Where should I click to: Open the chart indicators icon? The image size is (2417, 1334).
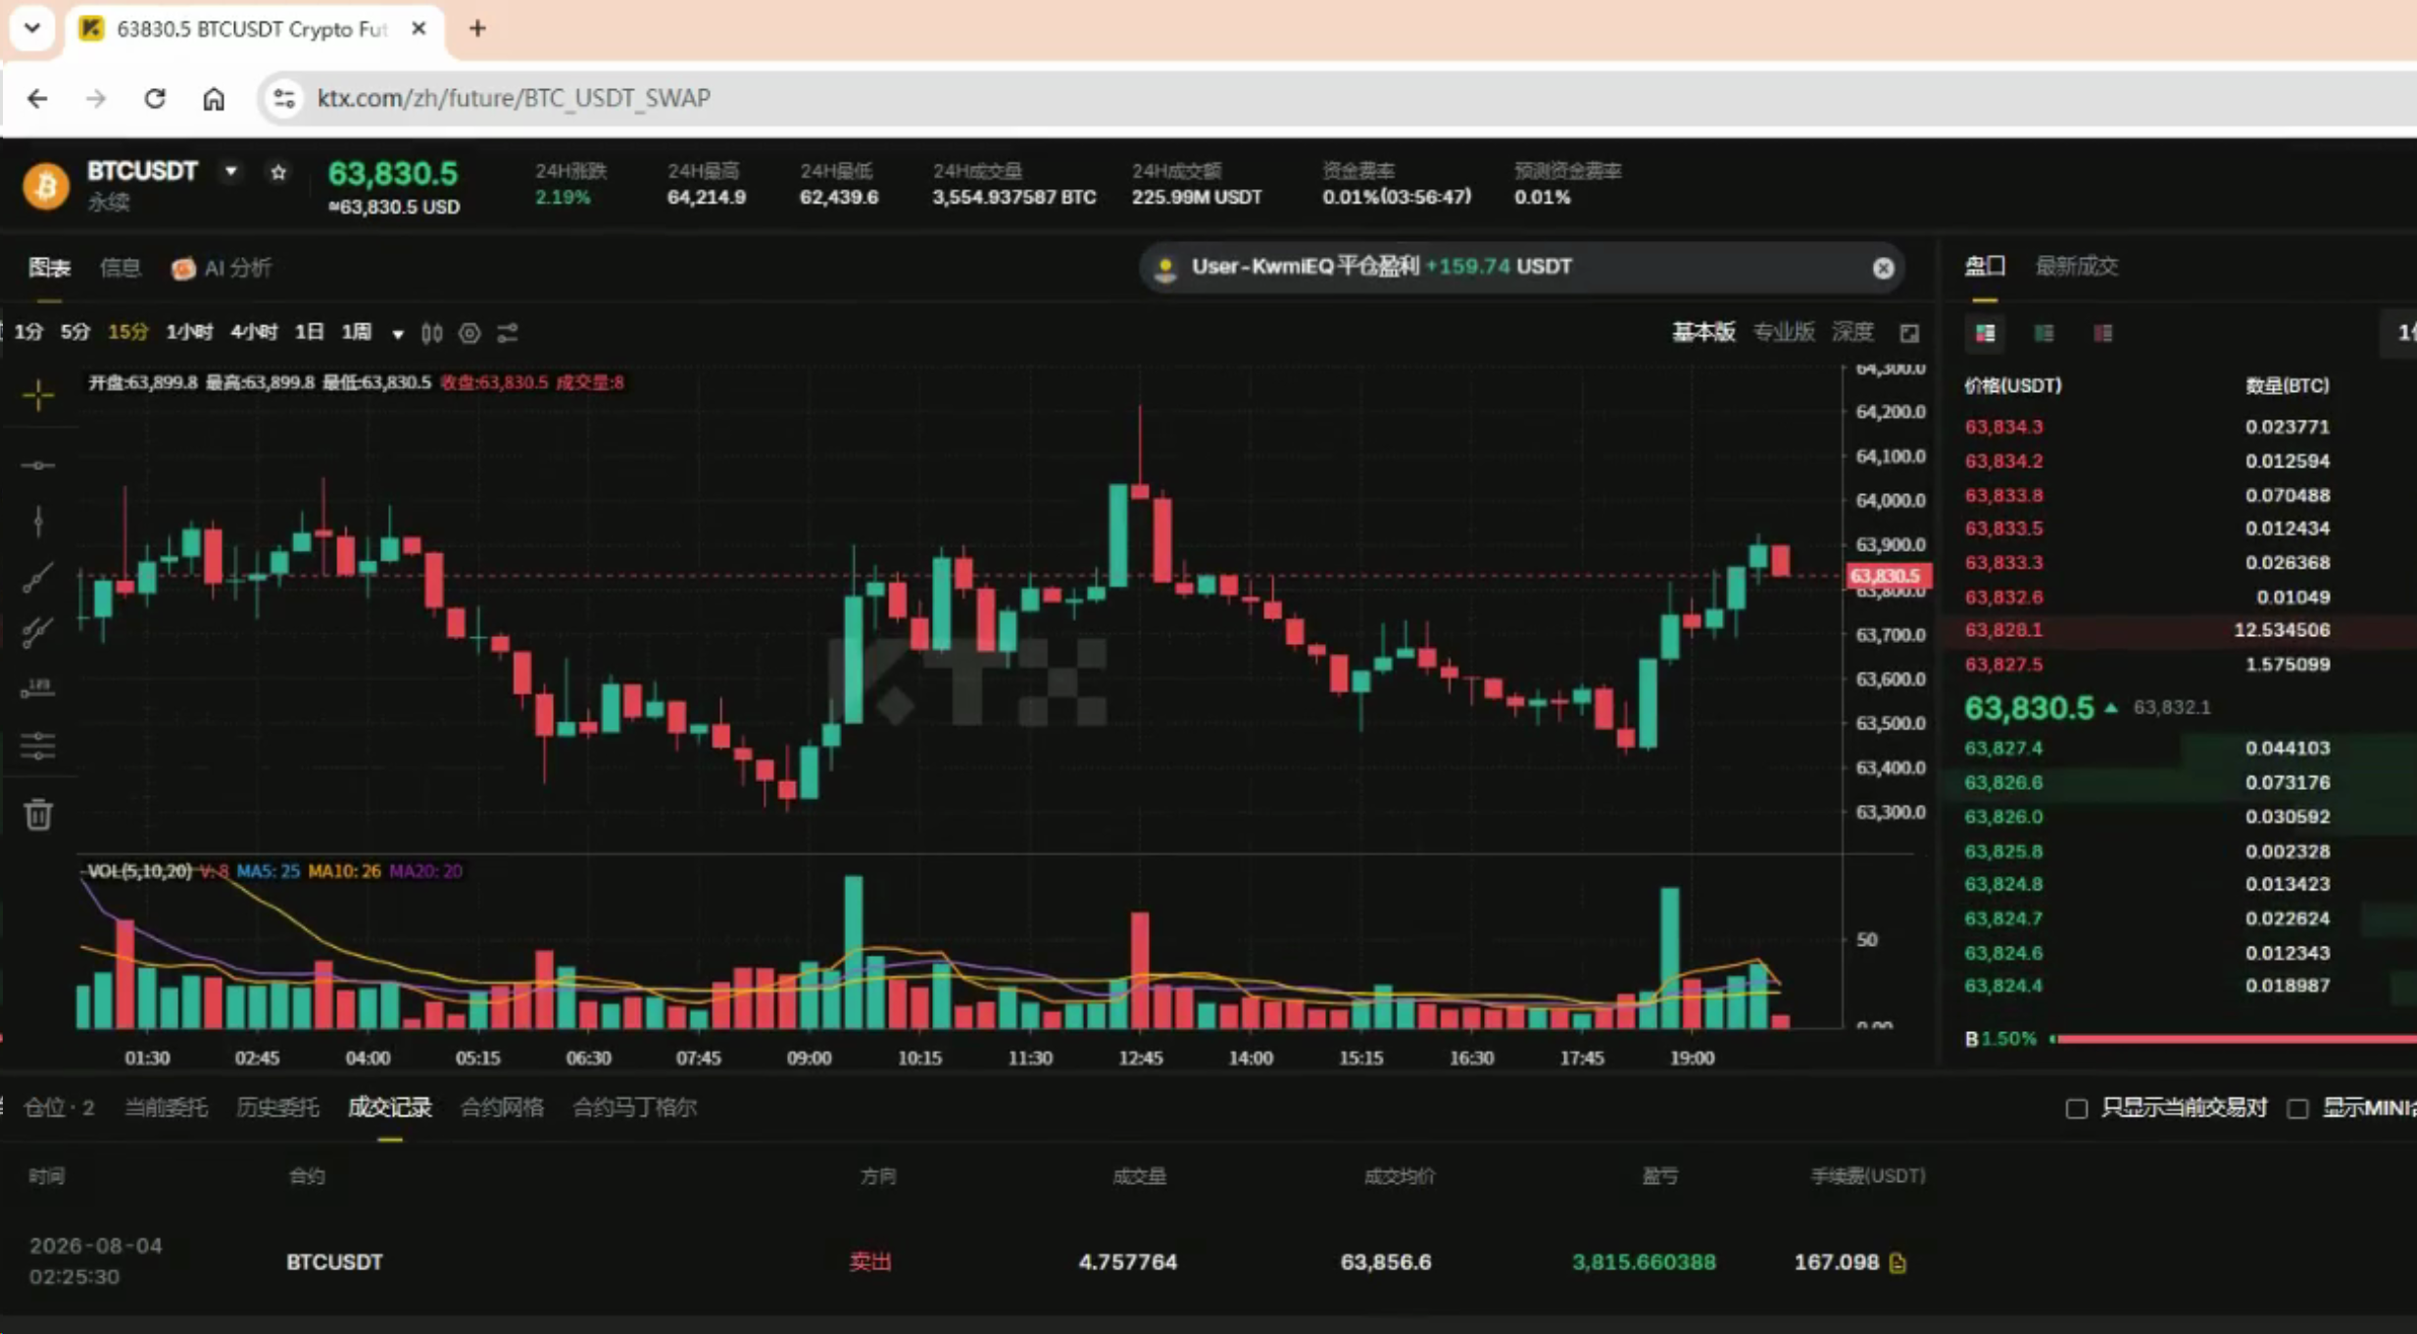pos(507,333)
